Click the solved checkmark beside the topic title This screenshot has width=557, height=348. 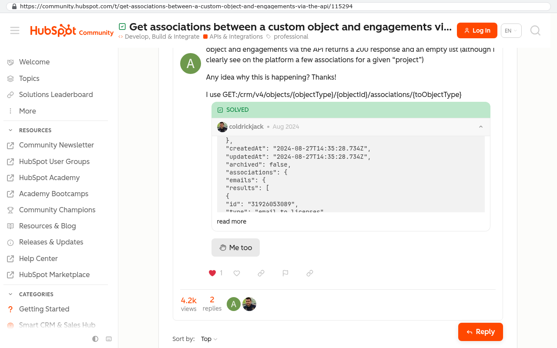pyautogui.click(x=122, y=27)
